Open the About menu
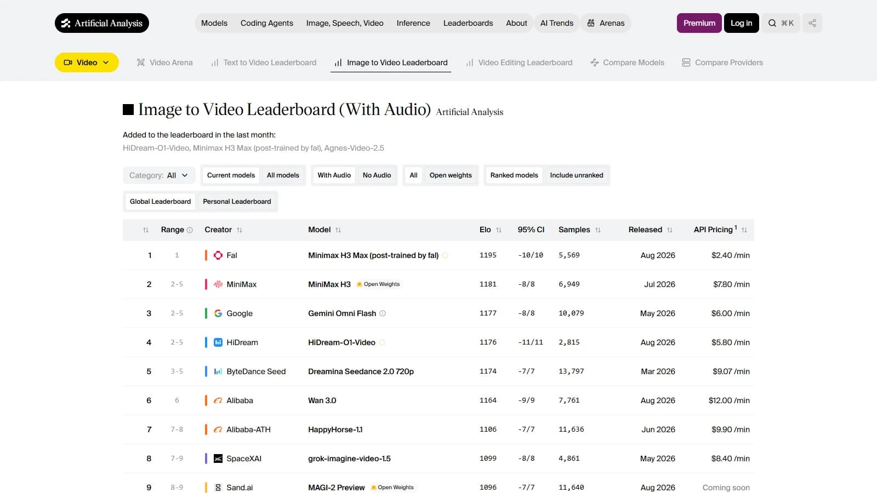 pyautogui.click(x=516, y=23)
